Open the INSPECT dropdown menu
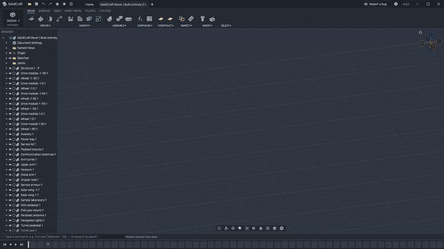This screenshot has width=444, height=249. (x=186, y=25)
